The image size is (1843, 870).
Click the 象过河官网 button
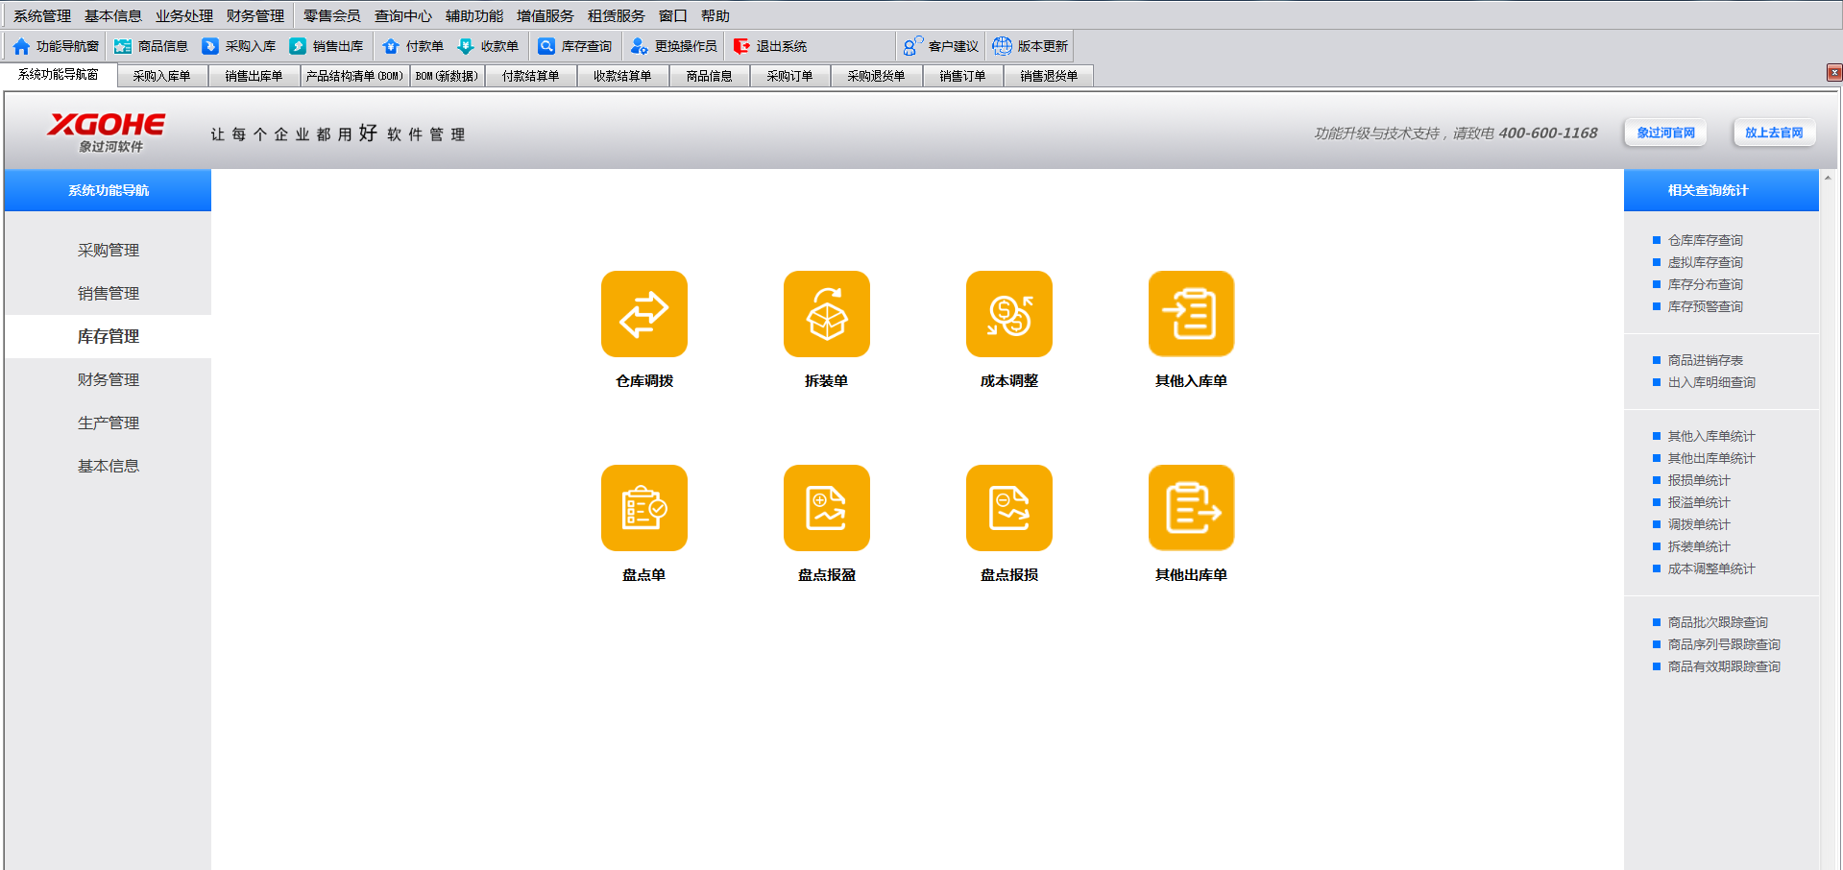[1665, 133]
